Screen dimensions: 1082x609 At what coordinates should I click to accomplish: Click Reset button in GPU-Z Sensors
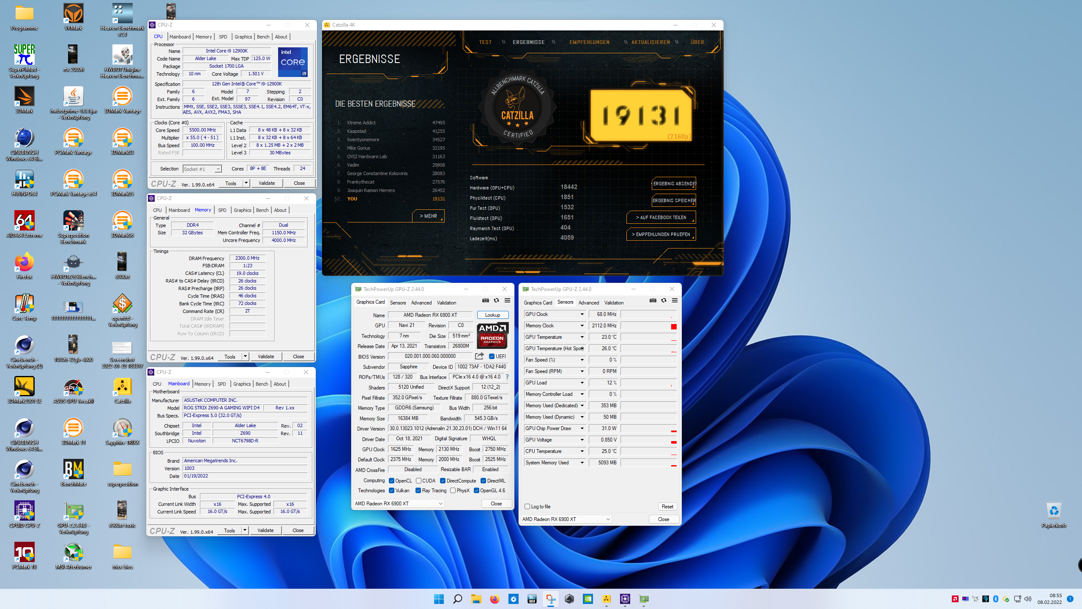(x=667, y=506)
